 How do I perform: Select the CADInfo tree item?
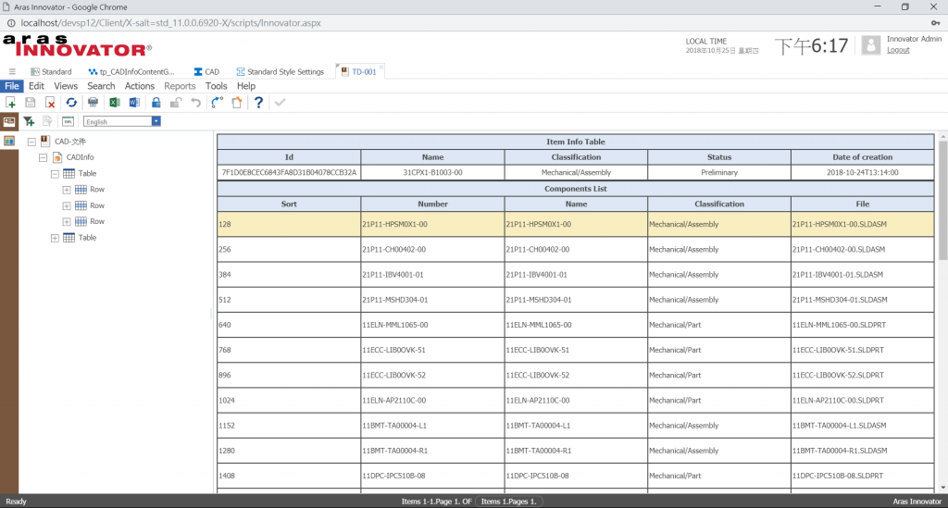[80, 157]
